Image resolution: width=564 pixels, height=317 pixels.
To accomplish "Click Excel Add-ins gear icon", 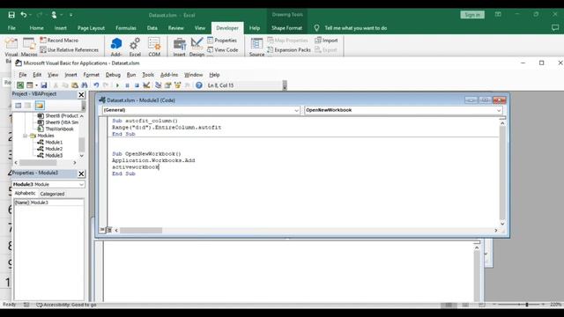I will (x=135, y=44).
